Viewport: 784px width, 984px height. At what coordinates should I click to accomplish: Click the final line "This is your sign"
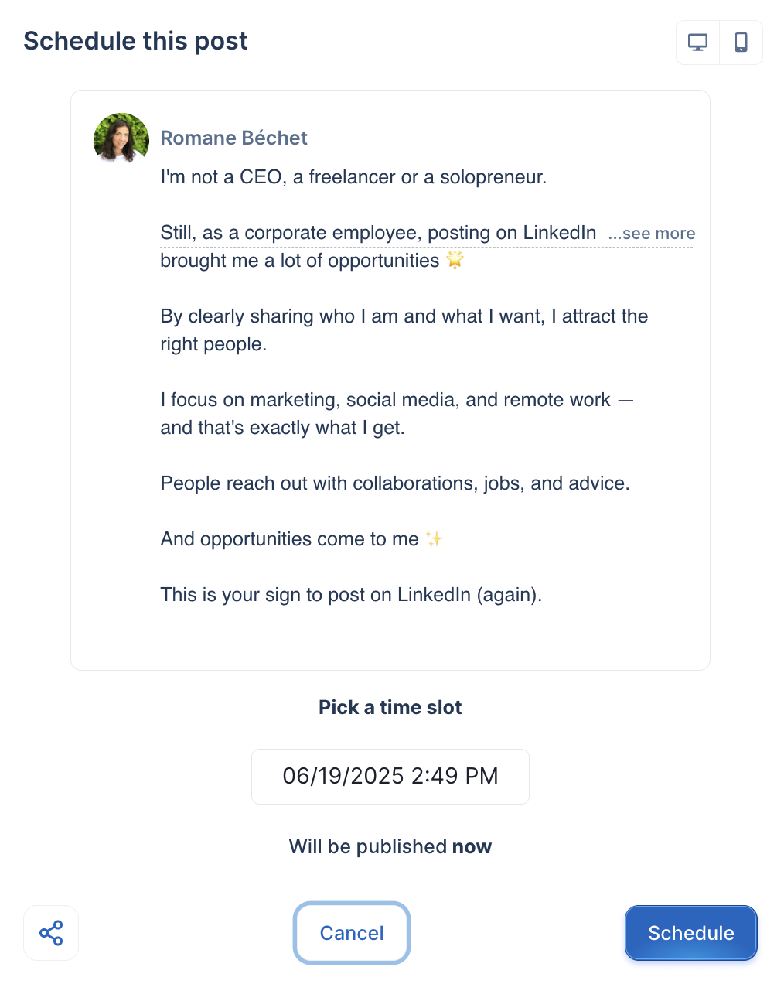click(x=351, y=595)
